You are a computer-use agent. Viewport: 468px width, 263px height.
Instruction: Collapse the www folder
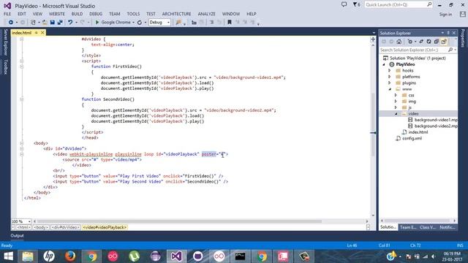[390, 89]
